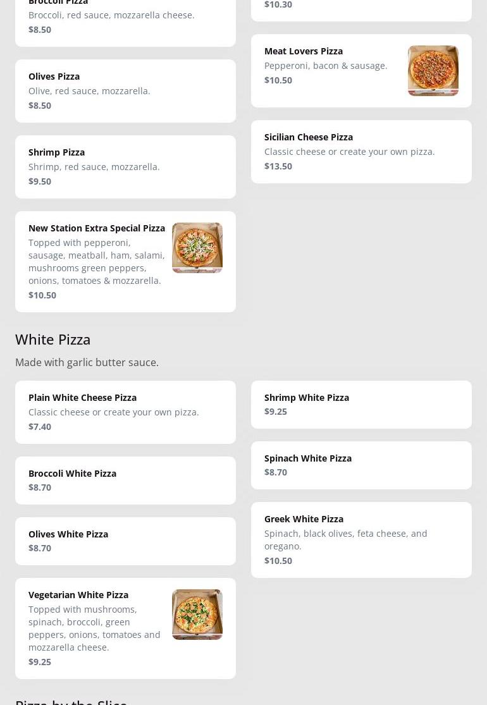Pick the Broccoli White Pizza item
487x705 pixels.
pos(125,481)
